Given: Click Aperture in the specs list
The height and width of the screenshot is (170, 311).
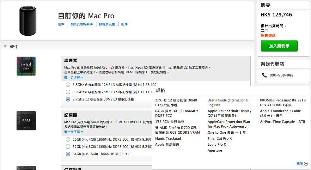Looking at the screenshot, I should pyautogui.click(x=215, y=150).
